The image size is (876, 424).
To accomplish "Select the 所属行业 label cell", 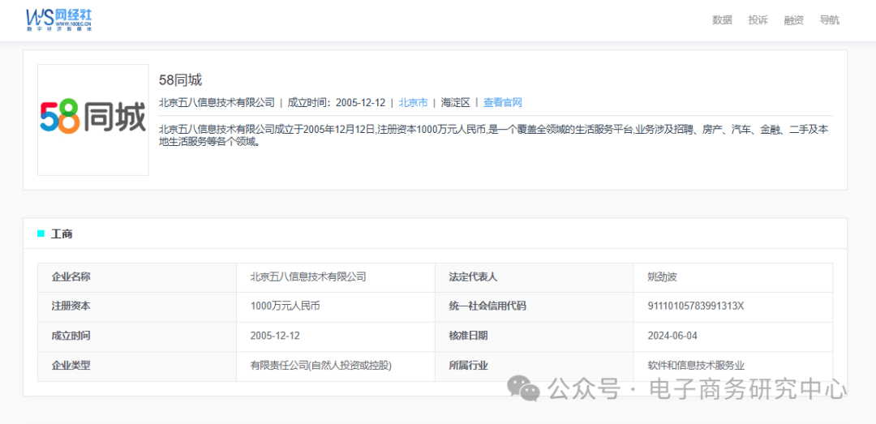I will pos(534,366).
